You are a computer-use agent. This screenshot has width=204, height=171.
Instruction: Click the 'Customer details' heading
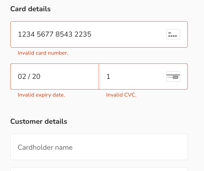39,121
